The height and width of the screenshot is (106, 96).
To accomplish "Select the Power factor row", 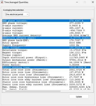I will [x=46, y=65].
